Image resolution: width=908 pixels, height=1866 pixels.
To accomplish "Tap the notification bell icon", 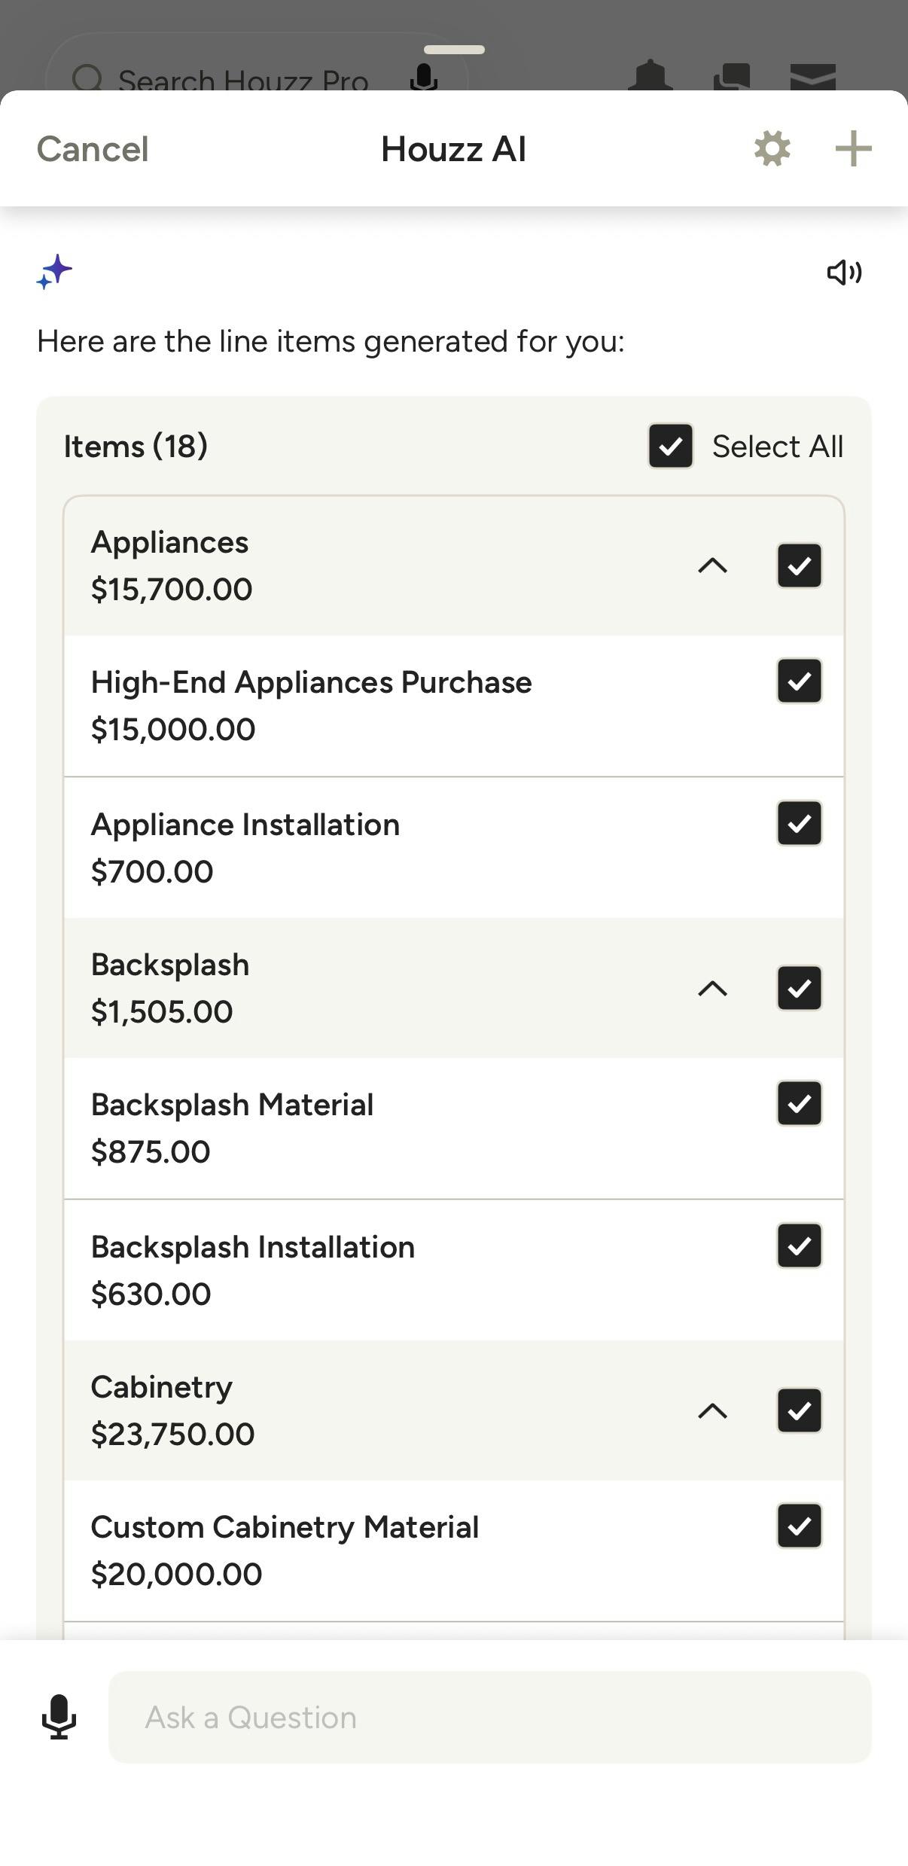I will tap(651, 75).
